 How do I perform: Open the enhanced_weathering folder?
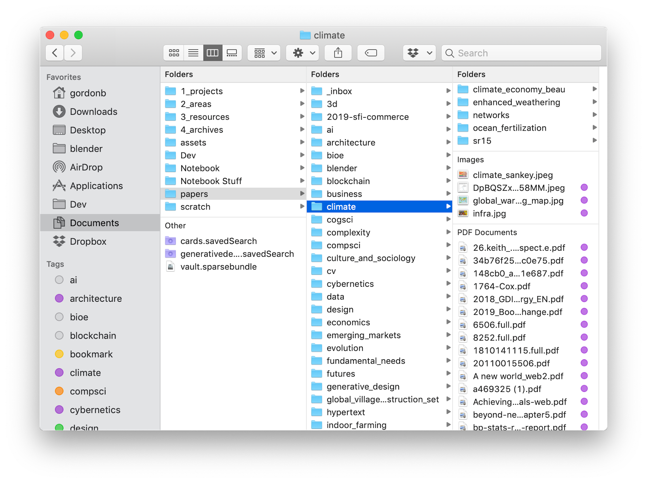[x=526, y=102]
